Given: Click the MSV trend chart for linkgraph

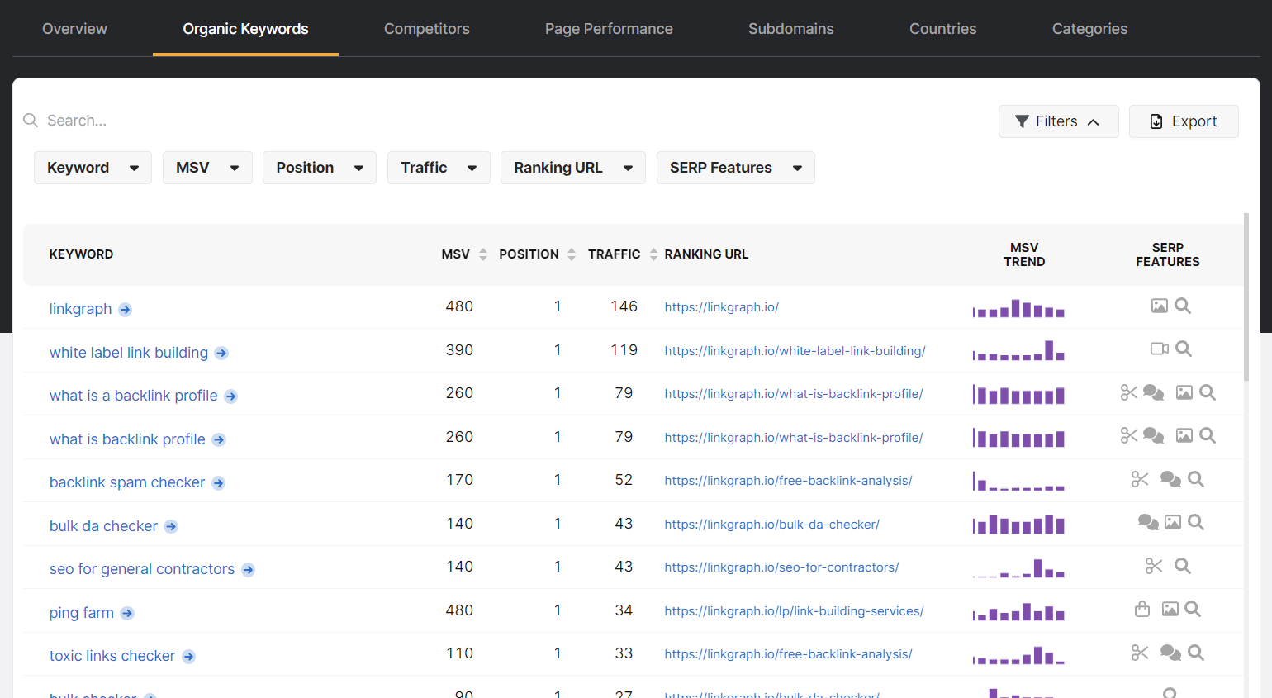Looking at the screenshot, I should pyautogui.click(x=1018, y=308).
